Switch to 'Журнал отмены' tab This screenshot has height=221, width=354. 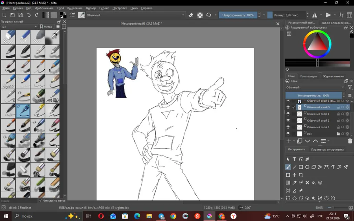coord(333,77)
